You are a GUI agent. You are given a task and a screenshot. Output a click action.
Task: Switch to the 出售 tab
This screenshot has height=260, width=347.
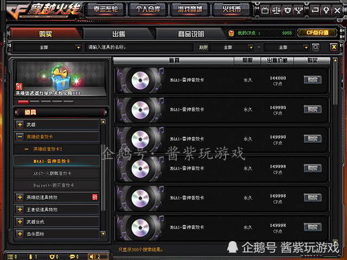click(119, 34)
